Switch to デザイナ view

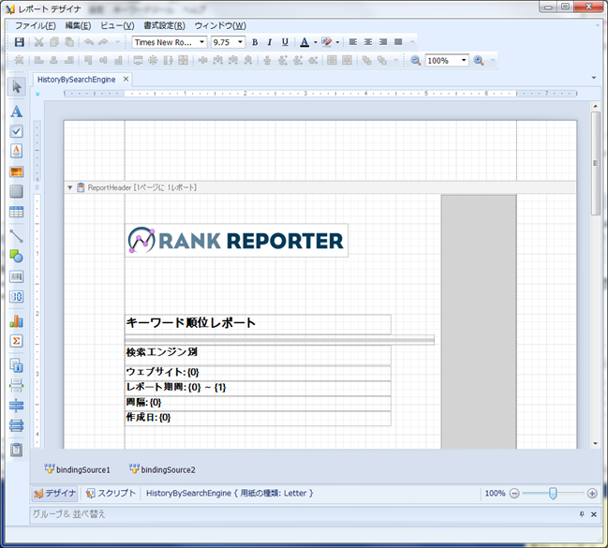click(x=54, y=494)
